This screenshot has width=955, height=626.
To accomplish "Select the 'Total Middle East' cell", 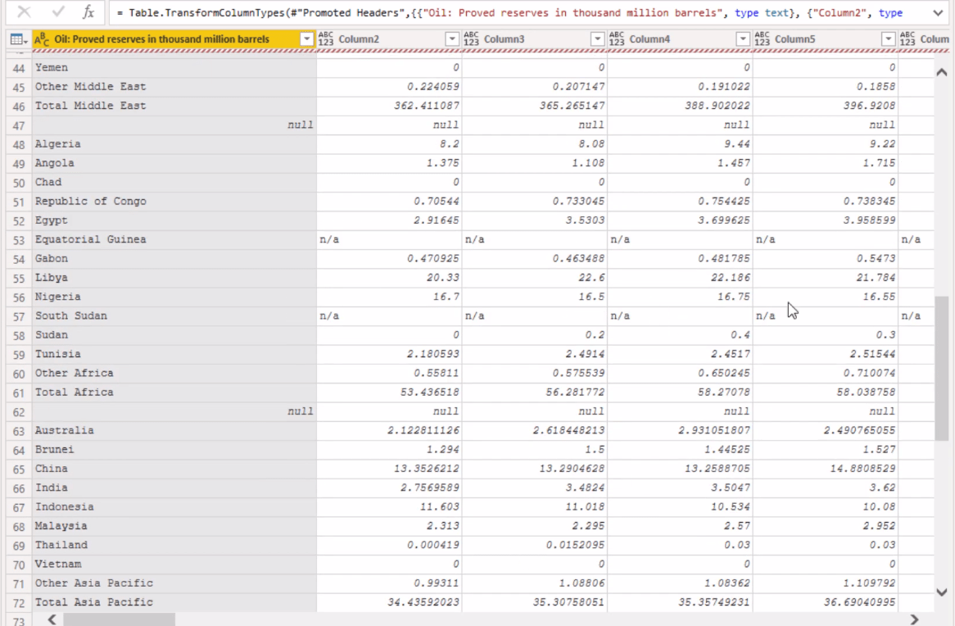I will 174,106.
